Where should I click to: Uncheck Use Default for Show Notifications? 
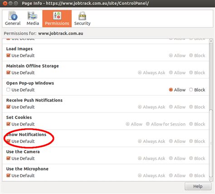tap(8, 141)
